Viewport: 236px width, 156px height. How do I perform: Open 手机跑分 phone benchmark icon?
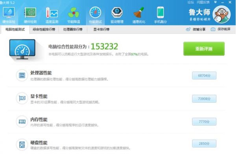tap(160, 13)
